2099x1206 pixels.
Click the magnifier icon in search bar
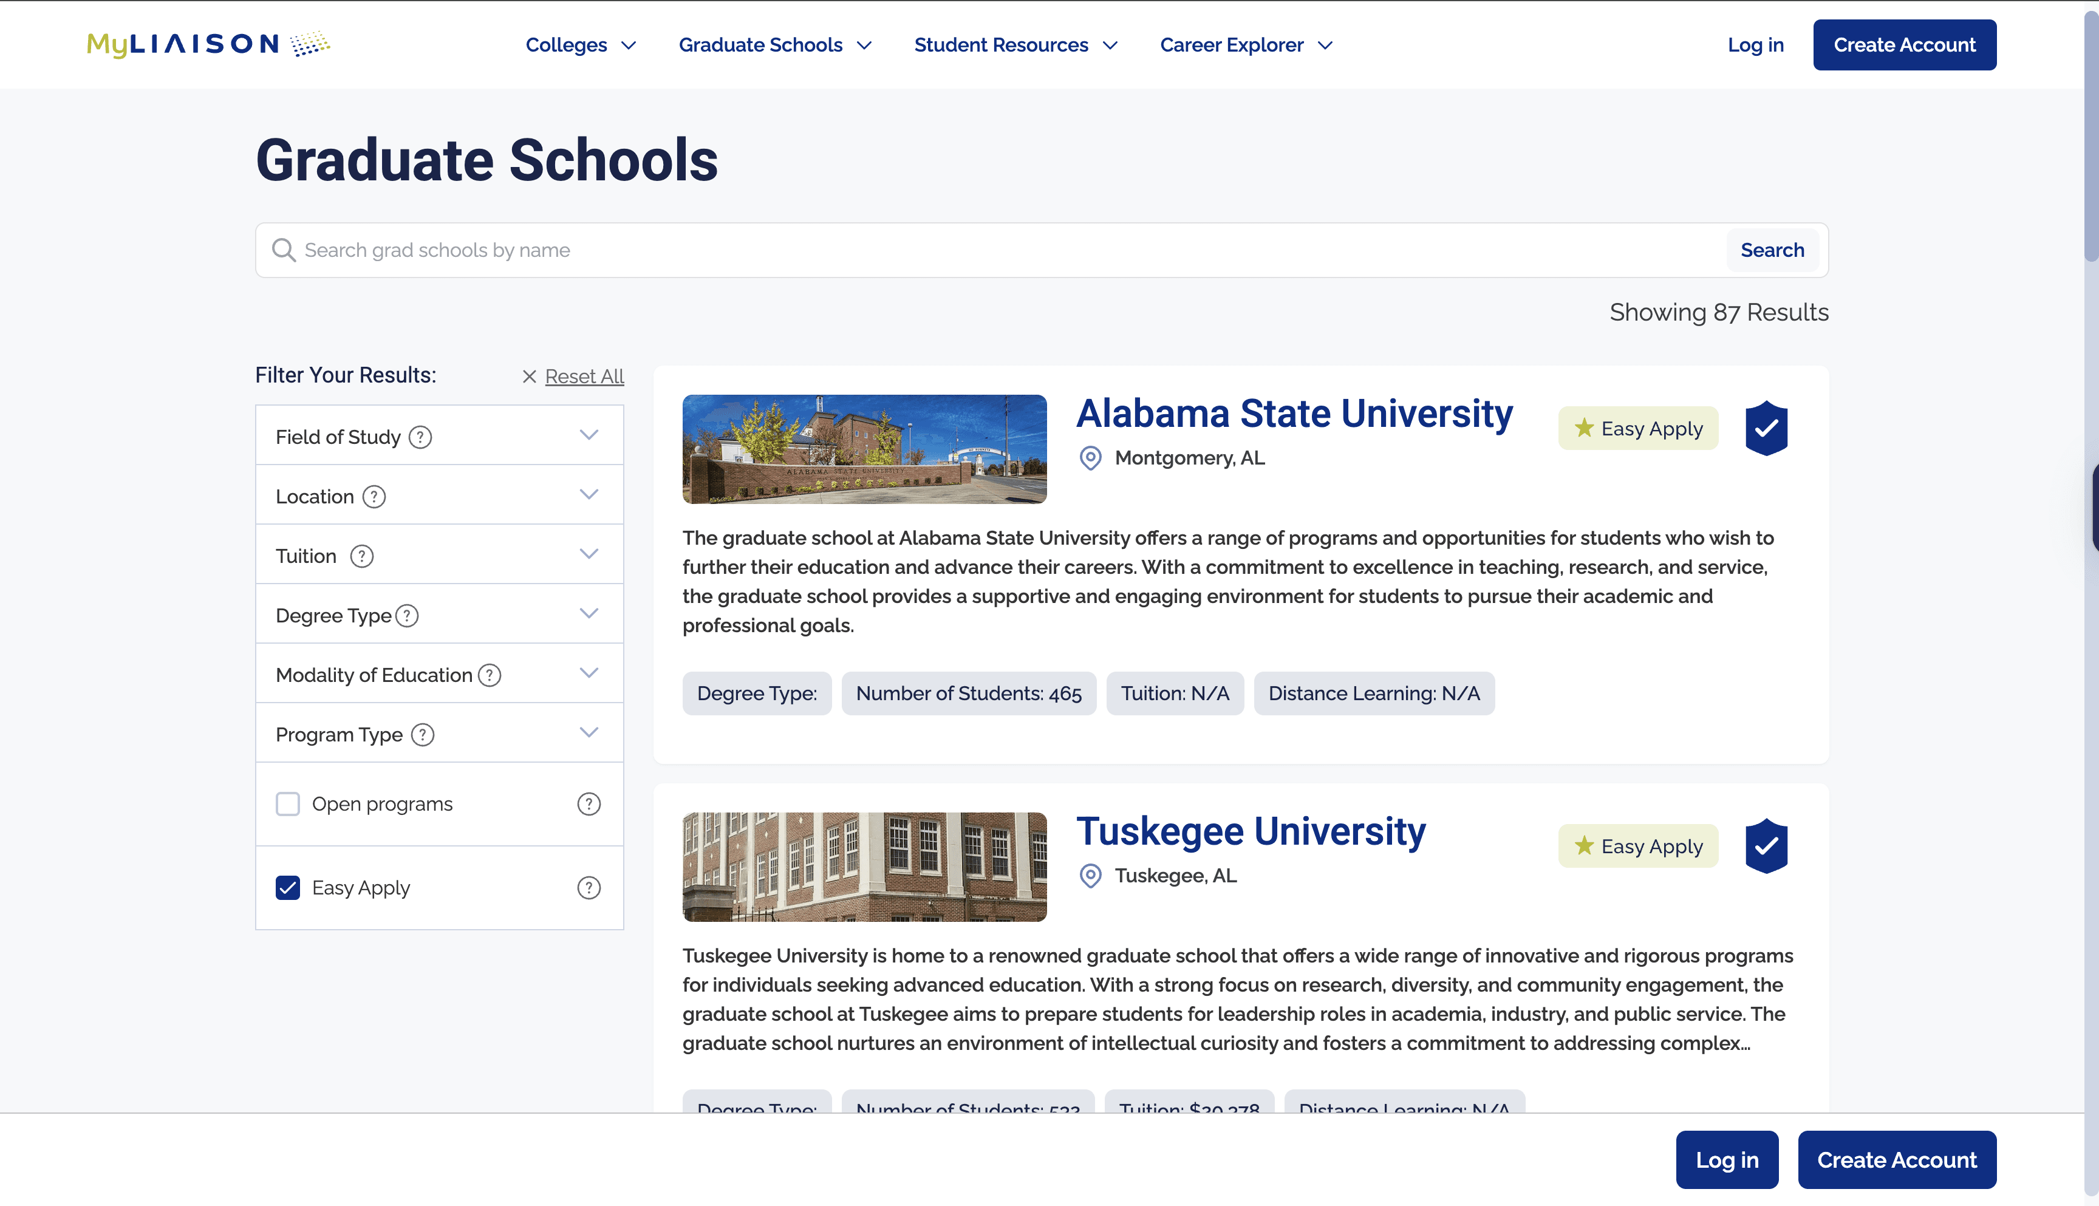[x=284, y=250]
